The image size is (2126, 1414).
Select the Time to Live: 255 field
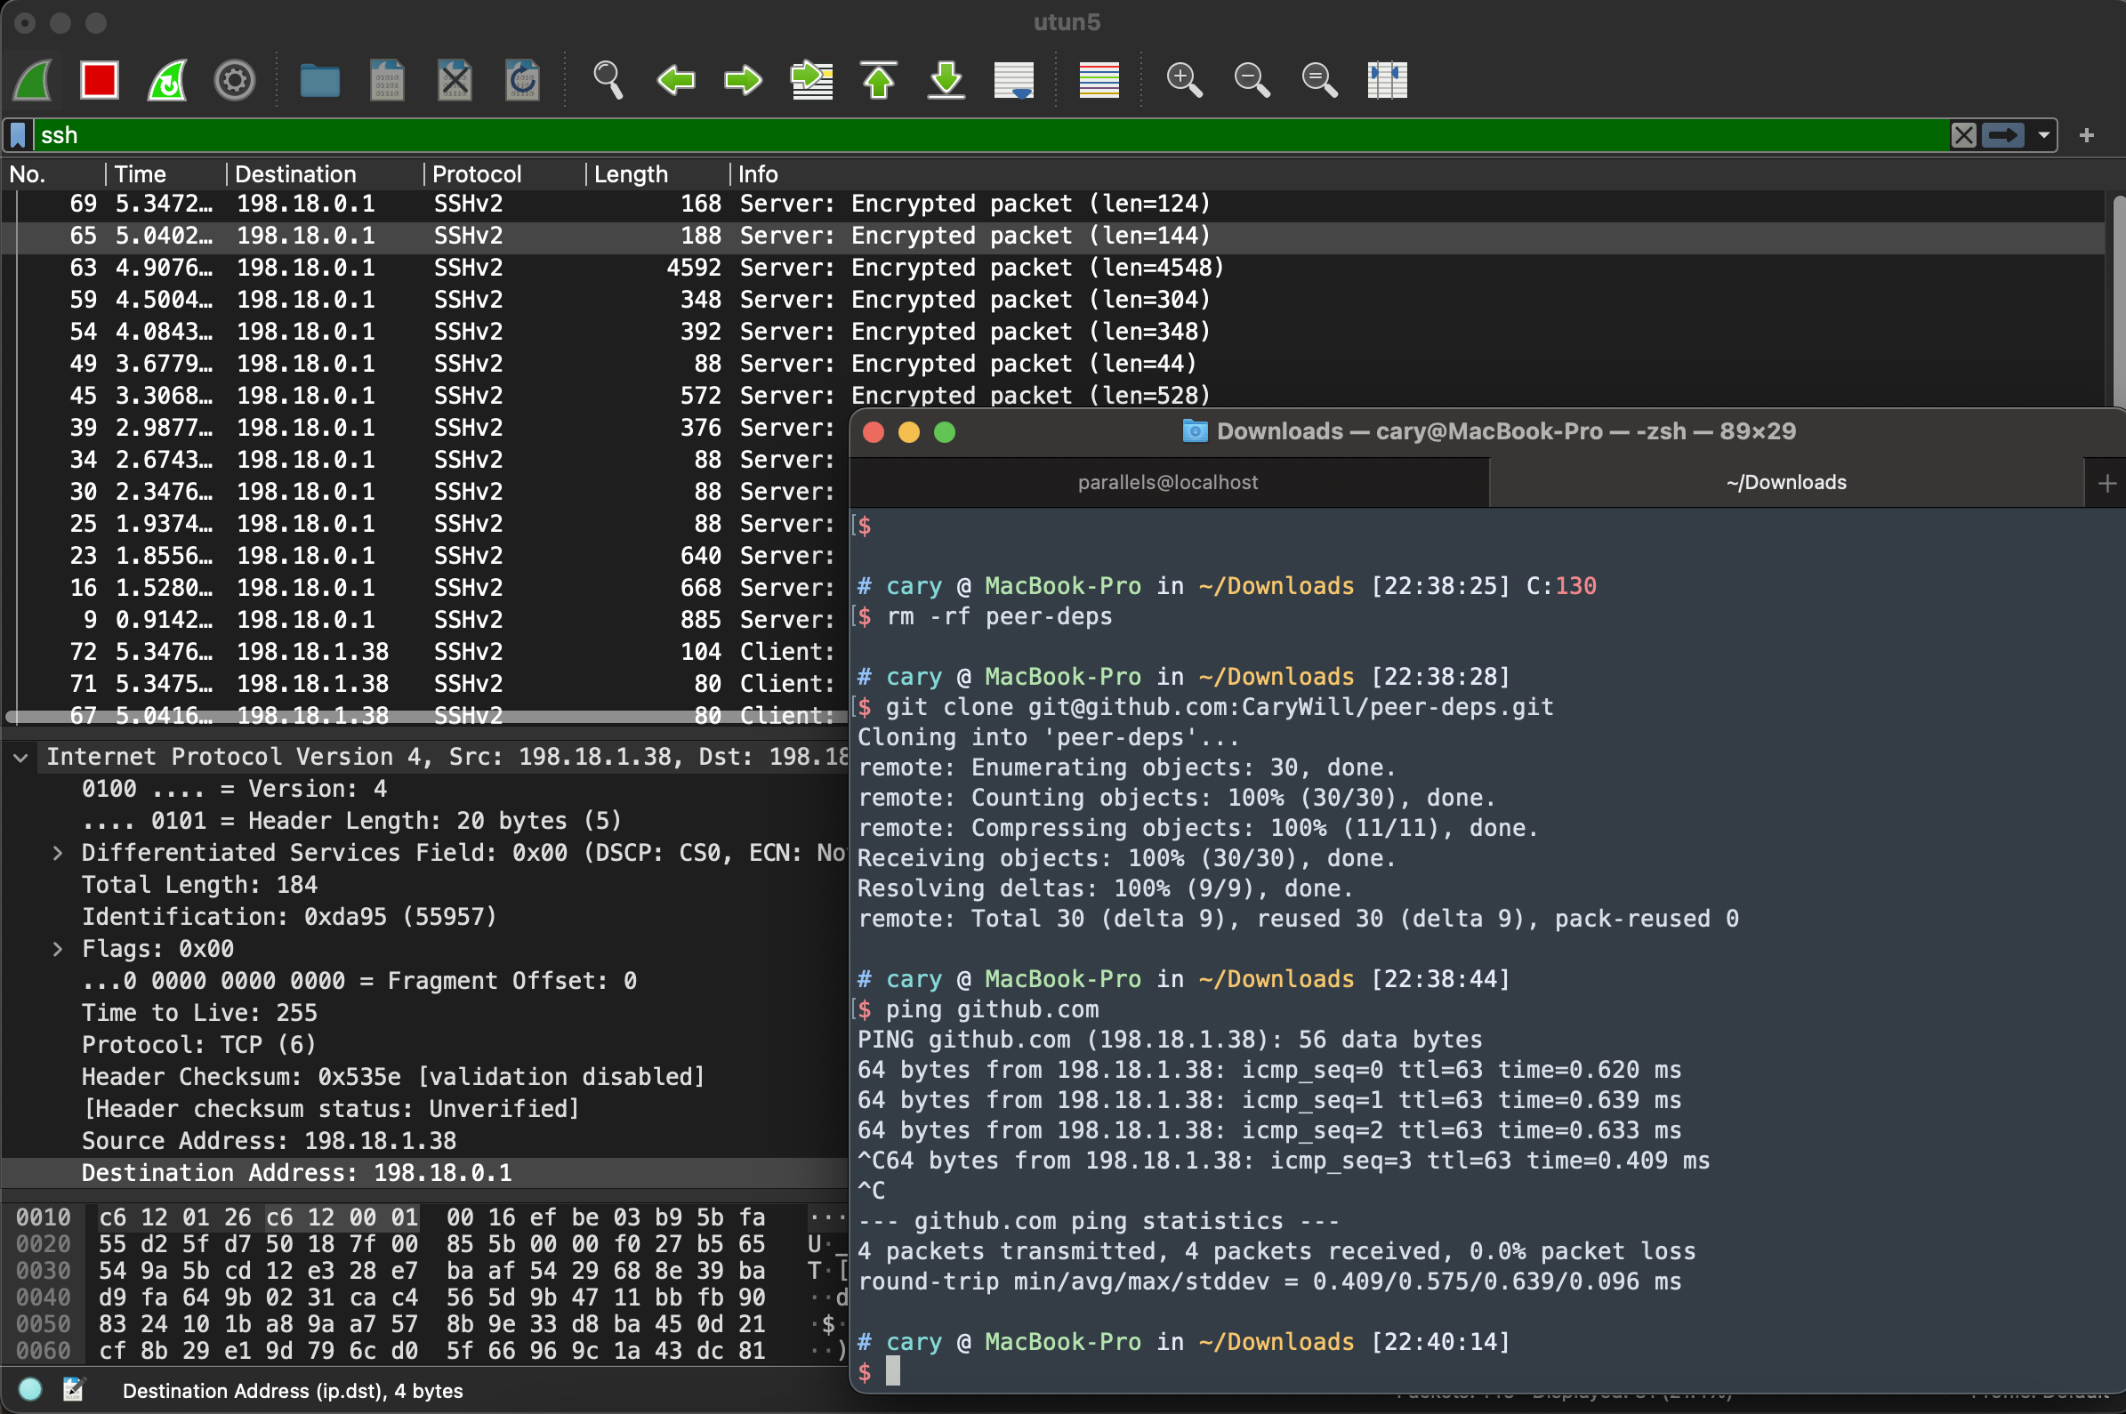click(199, 1013)
